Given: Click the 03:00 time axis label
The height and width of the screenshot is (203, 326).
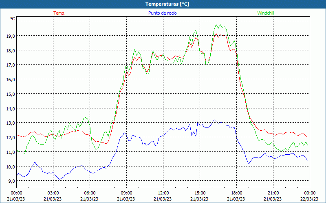Looking at the screenshot, I should click(x=53, y=193).
